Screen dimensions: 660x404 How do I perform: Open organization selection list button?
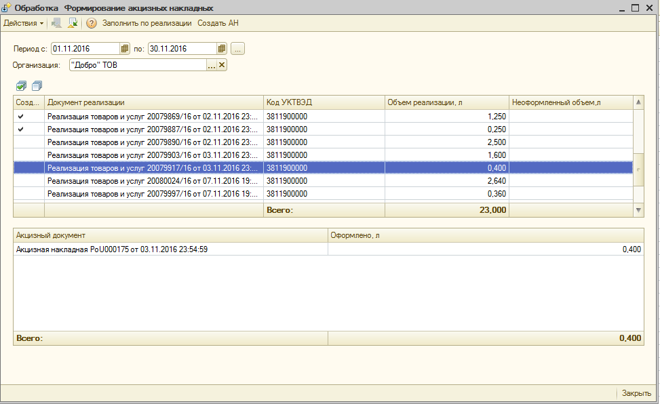pyautogui.click(x=211, y=65)
